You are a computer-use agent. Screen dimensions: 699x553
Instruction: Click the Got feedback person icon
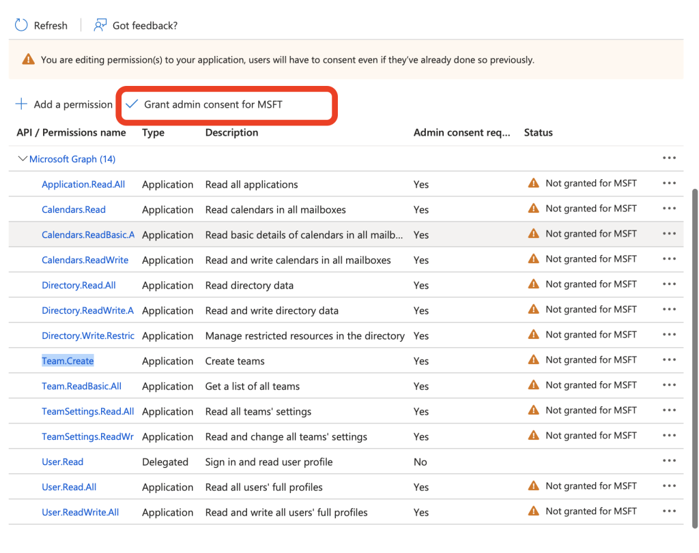pyautogui.click(x=100, y=25)
